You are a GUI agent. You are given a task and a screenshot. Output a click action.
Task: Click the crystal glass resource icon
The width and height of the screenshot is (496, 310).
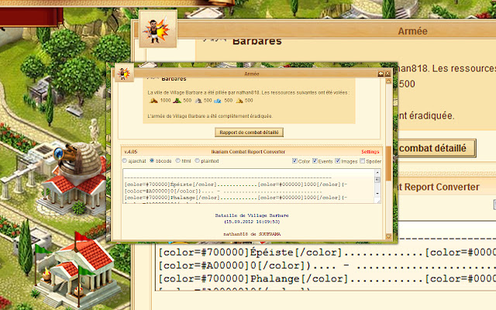tap(218, 101)
